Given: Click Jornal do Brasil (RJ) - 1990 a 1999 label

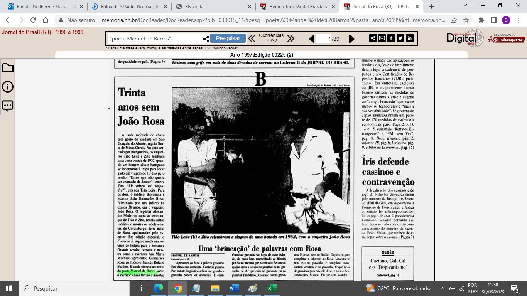Looking at the screenshot, I should point(42,32).
